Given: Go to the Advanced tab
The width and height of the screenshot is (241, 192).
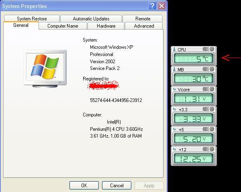Looking at the screenshot, I should coord(144,26).
